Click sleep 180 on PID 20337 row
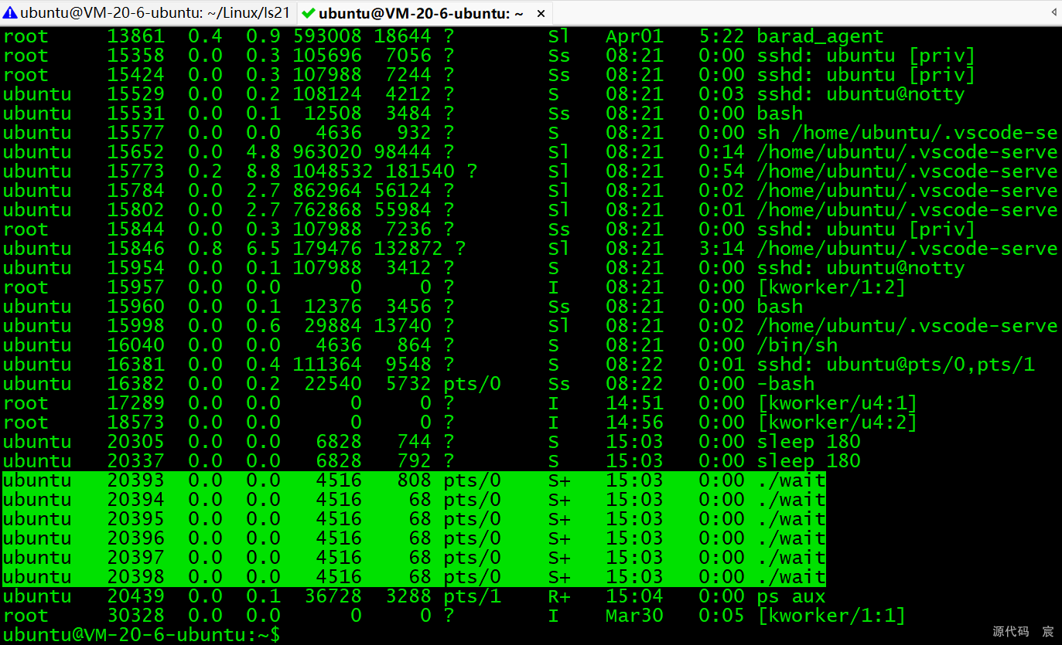1062x645 pixels. tap(809, 461)
